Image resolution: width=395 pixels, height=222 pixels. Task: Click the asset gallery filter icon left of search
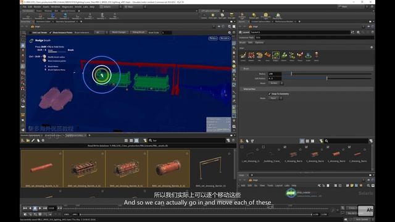[145, 141]
